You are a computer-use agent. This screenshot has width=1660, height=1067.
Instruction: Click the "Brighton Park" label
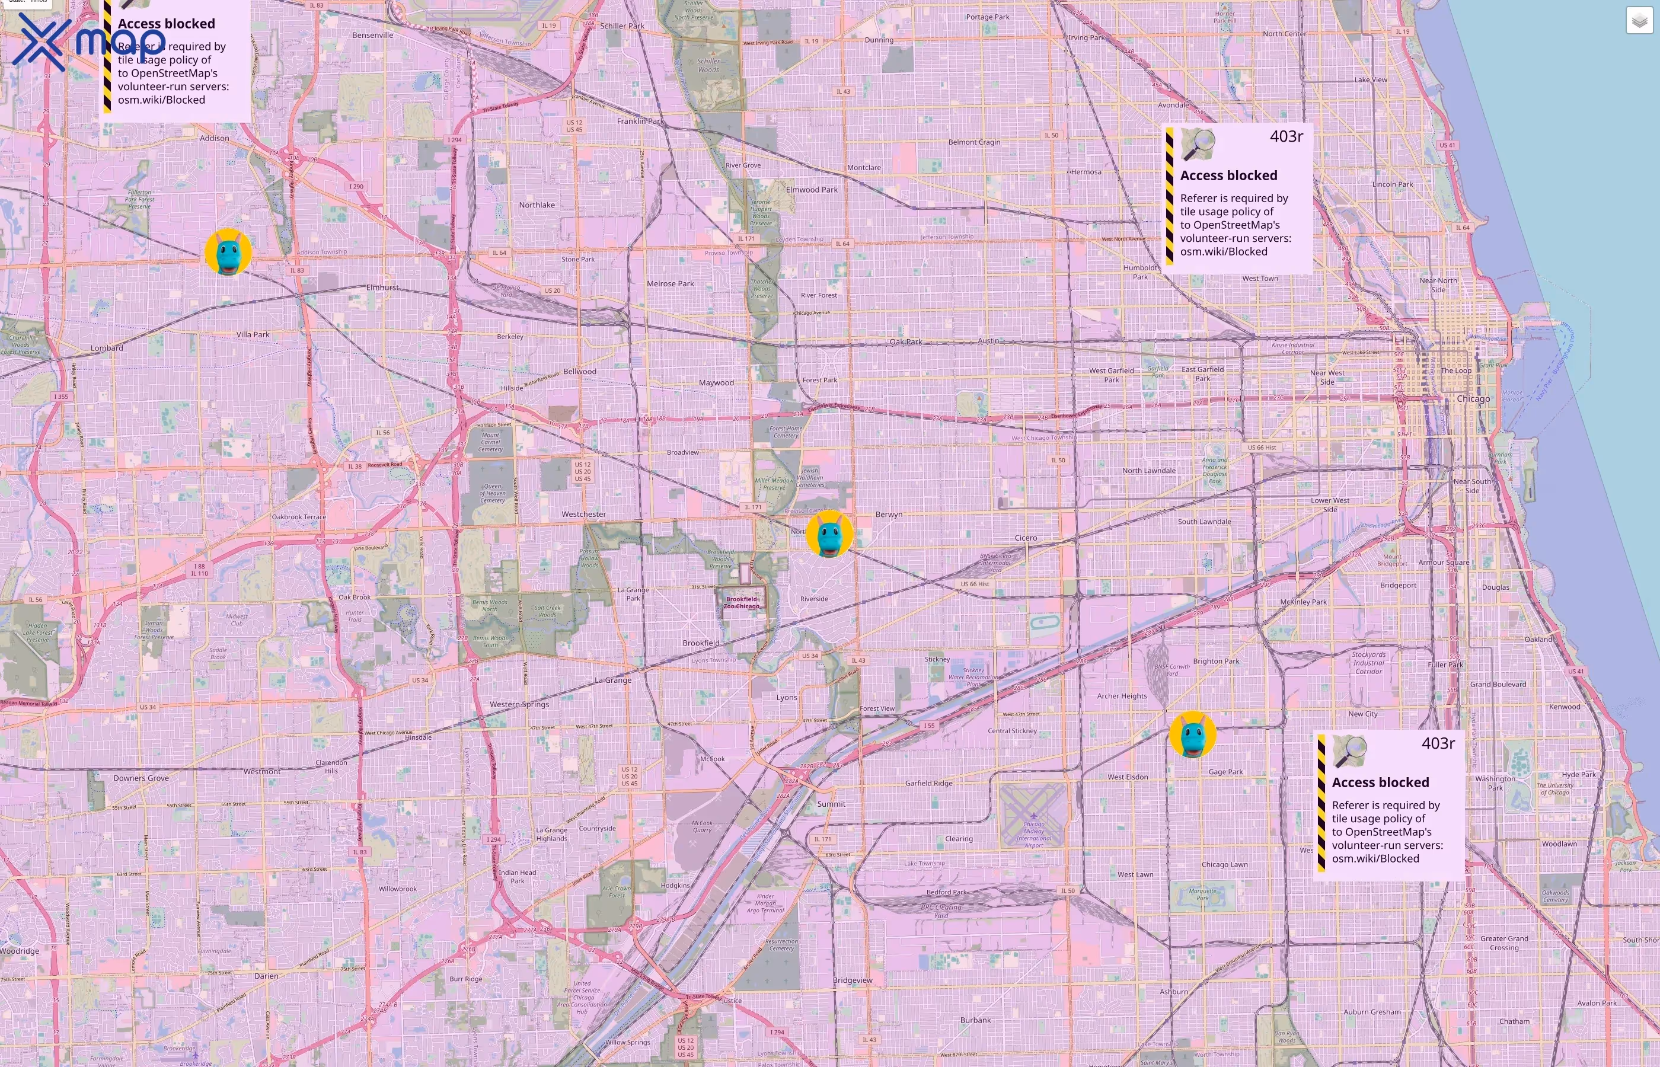point(1216,661)
